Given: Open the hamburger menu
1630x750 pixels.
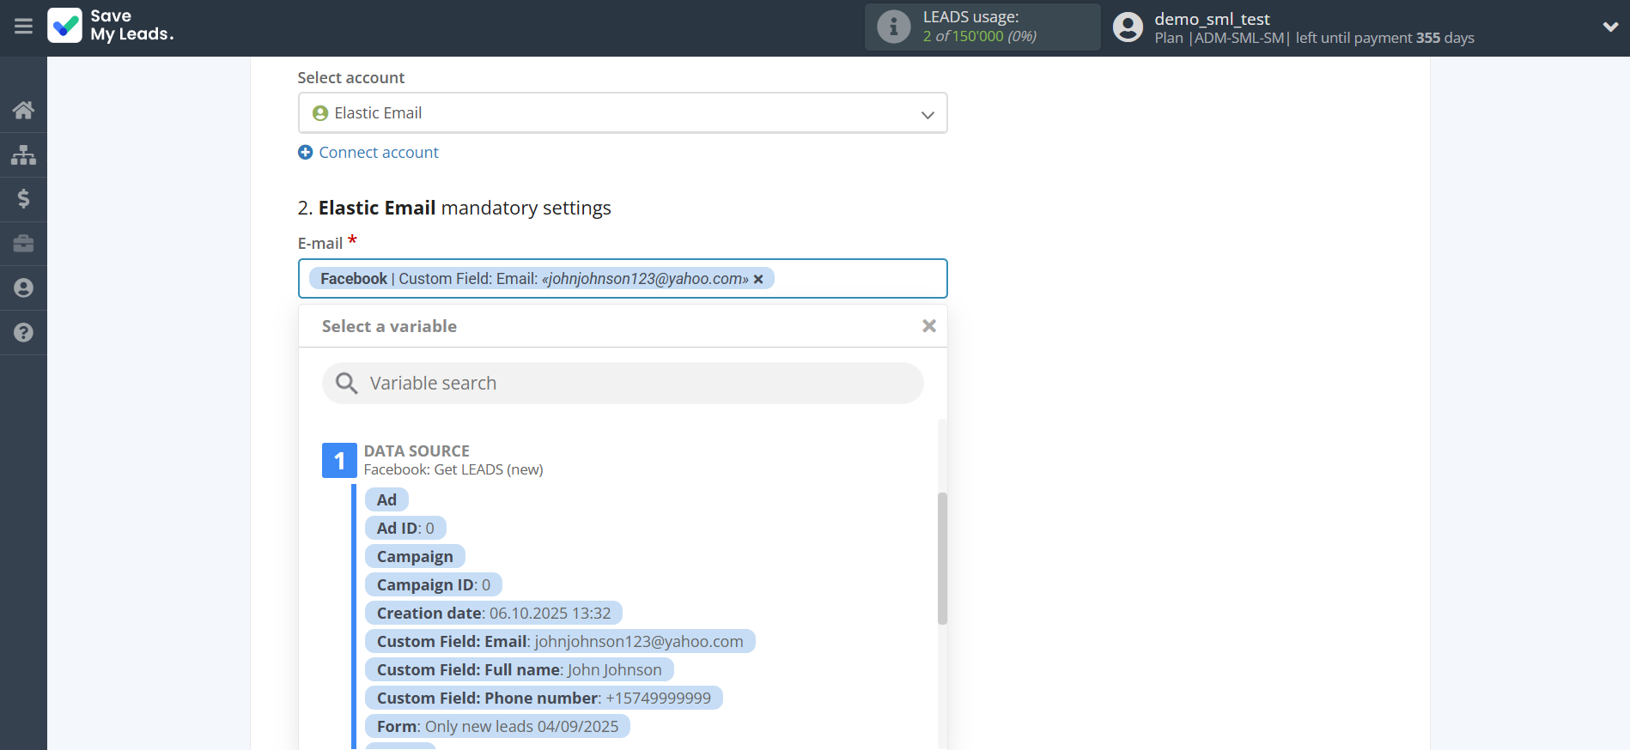Looking at the screenshot, I should point(23,27).
